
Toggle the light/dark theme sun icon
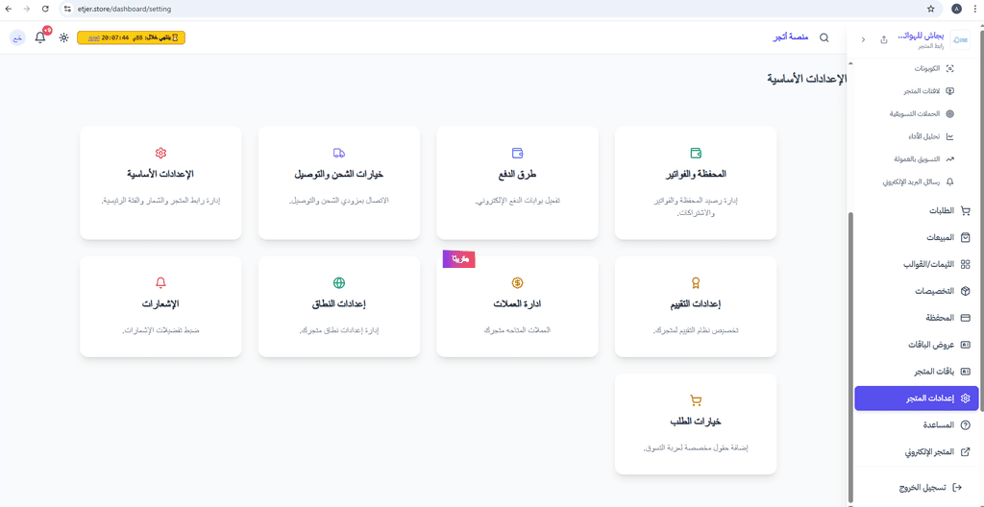click(64, 37)
